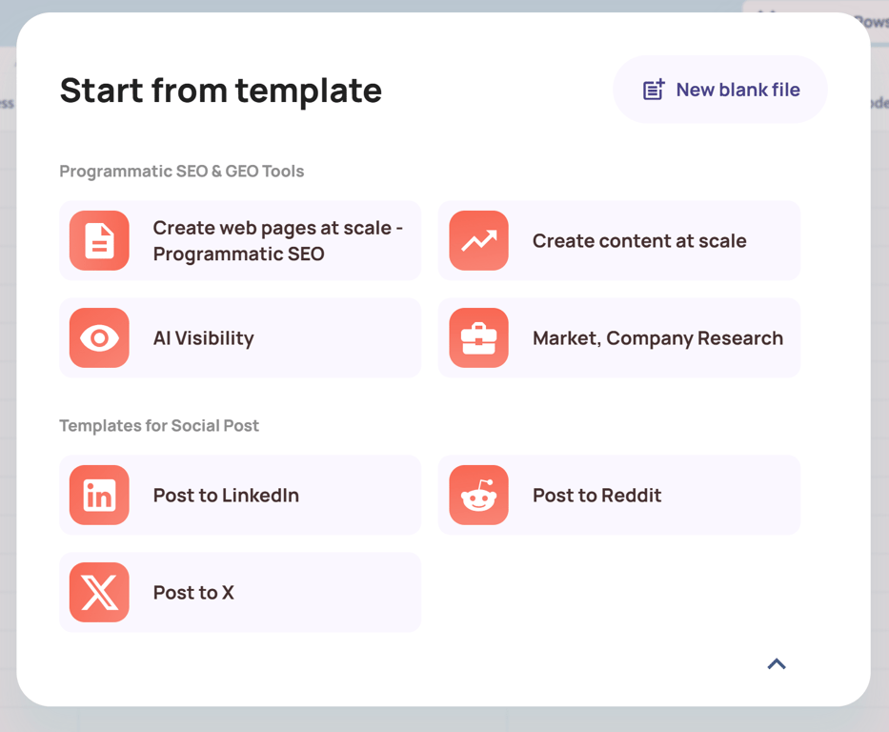Viewport: 889px width, 732px height.
Task: Open the AI Visibility template
Action: [203, 338]
